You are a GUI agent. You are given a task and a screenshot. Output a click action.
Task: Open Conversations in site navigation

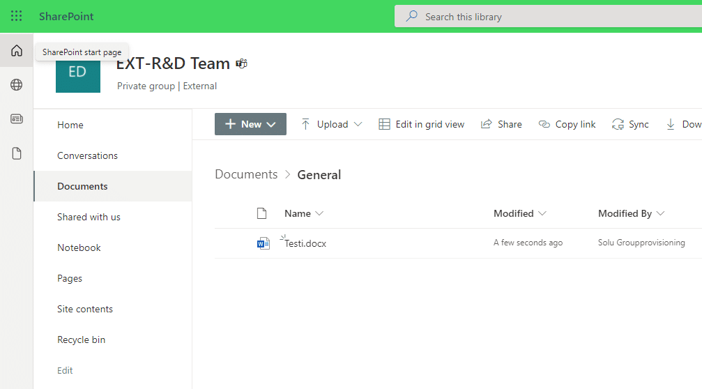pos(87,155)
